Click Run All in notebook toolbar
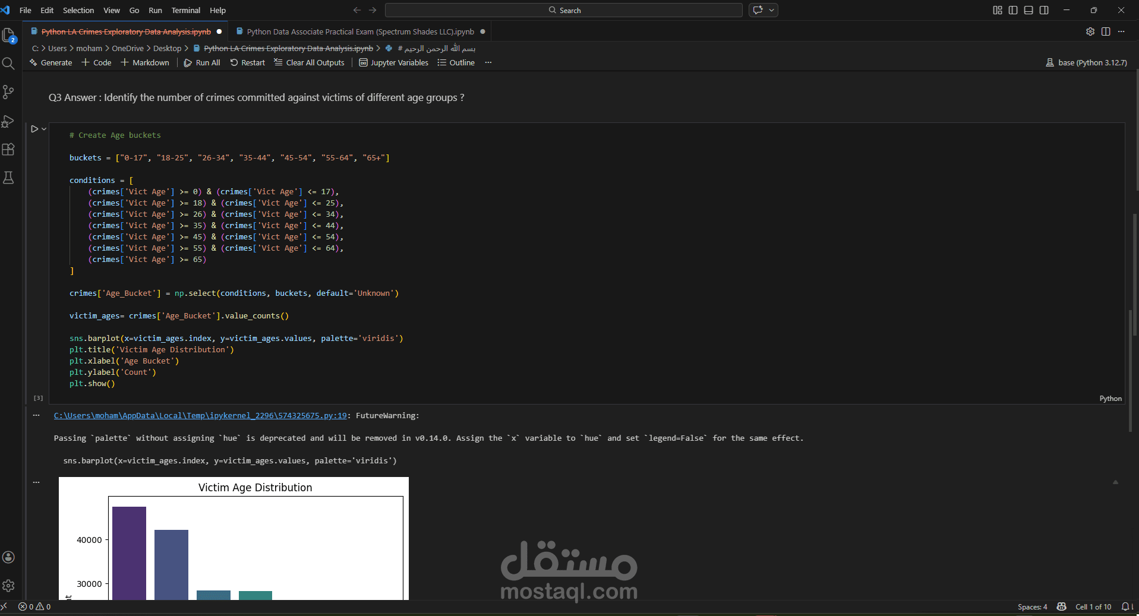This screenshot has height=616, width=1139. click(202, 62)
